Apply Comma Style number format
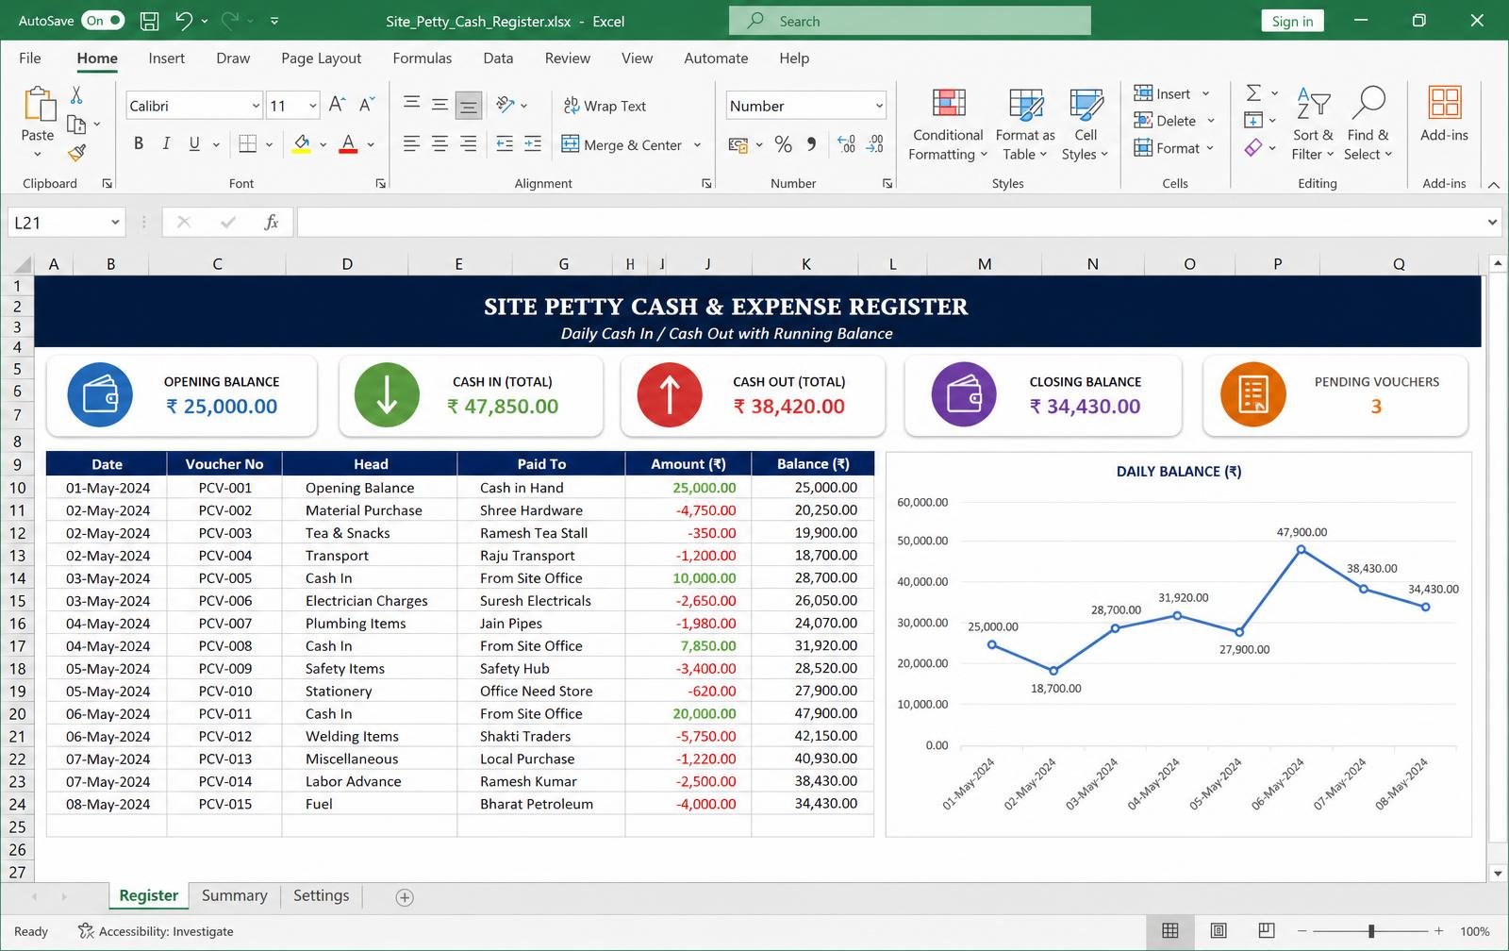This screenshot has width=1509, height=951. (811, 143)
